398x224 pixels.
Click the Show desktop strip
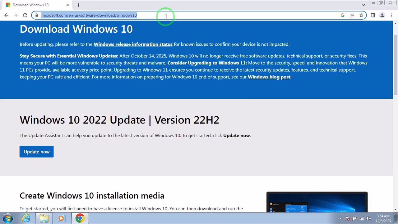tap(396, 218)
